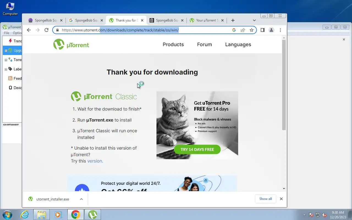Open a new tab with plus button

(x=233, y=20)
